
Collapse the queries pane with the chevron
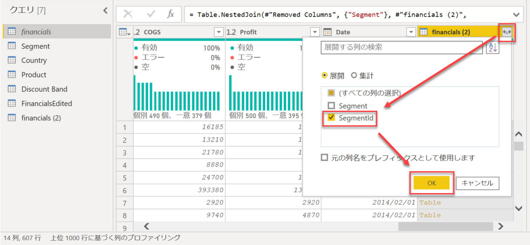105,11
